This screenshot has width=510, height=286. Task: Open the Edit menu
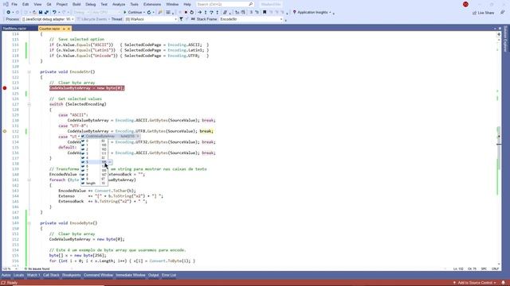click(x=25, y=4)
